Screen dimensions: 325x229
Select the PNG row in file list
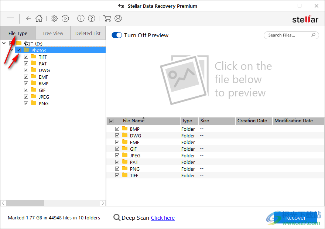tap(215, 169)
